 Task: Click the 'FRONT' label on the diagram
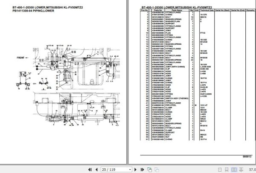pyautogui.click(x=20, y=58)
